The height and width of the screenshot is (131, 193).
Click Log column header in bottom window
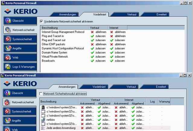click(x=152, y=102)
